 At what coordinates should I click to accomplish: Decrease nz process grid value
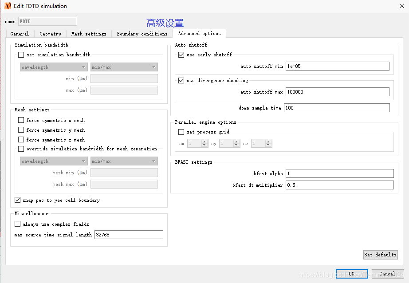click(x=268, y=145)
